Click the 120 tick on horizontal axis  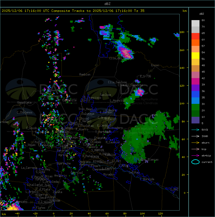click(x=160, y=214)
